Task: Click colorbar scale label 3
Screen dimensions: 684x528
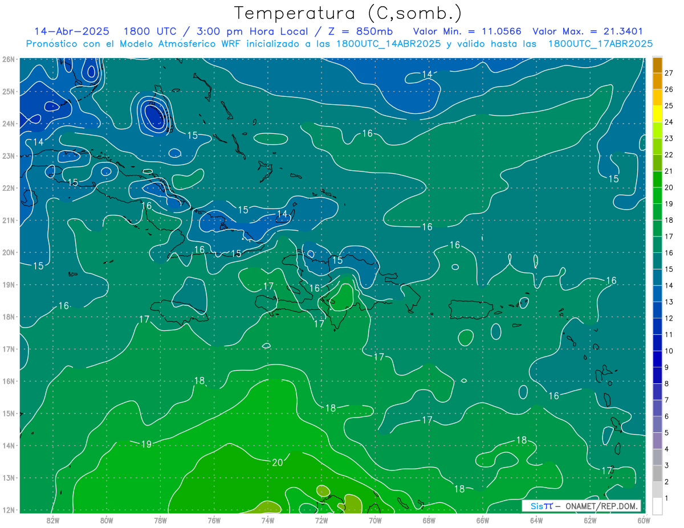Action: 667,465
